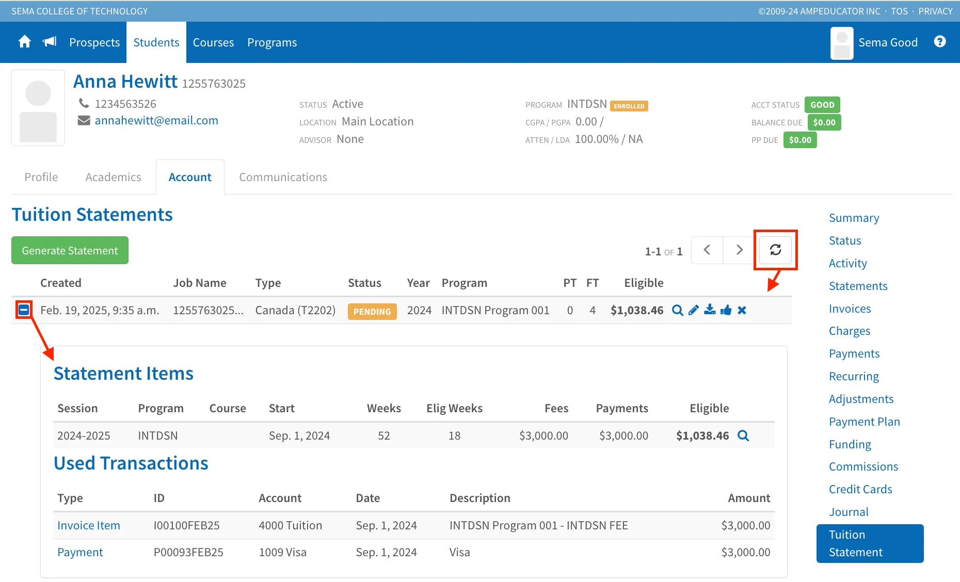Viewport: 960px width, 582px height.
Task: Select Tuition Statement in the sidebar
Action: (870, 543)
